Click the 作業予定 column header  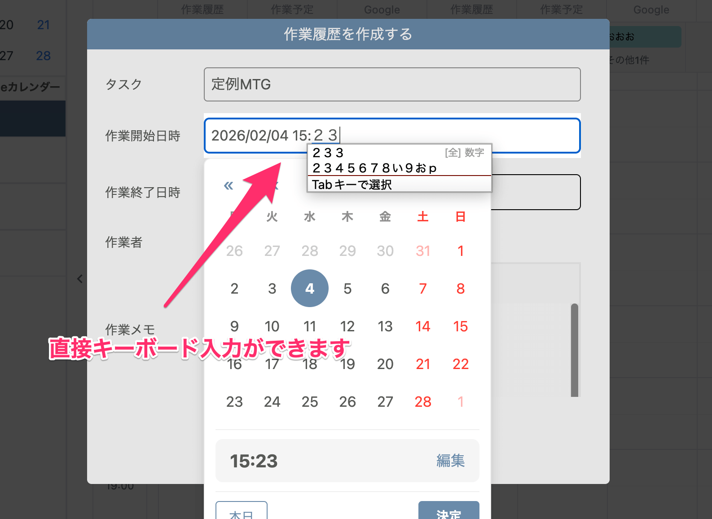(x=561, y=10)
